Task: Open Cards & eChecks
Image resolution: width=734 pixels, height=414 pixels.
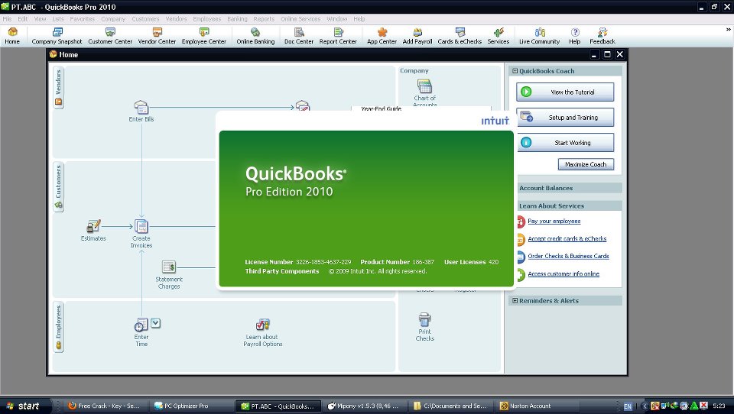Action: pyautogui.click(x=460, y=36)
